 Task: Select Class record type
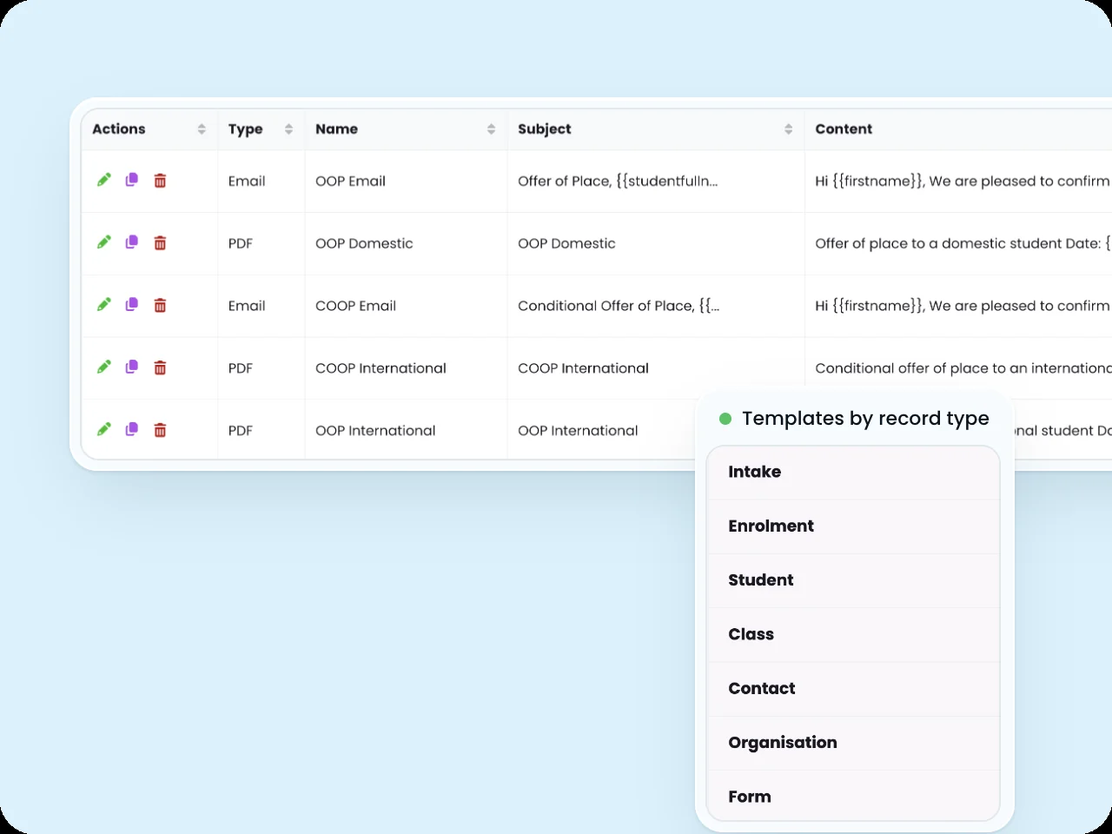point(853,635)
